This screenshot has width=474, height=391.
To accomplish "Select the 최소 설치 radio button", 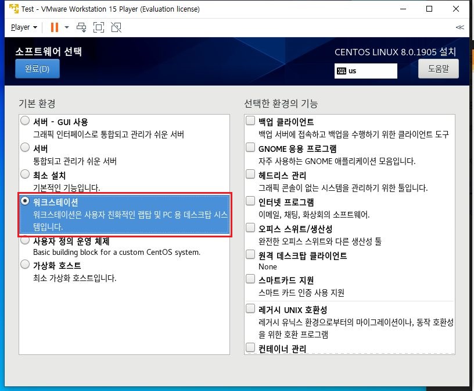I will [x=25, y=174].
